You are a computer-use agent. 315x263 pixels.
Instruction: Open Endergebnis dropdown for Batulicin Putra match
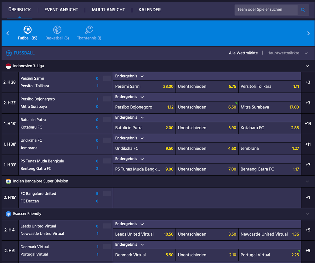[129, 118]
